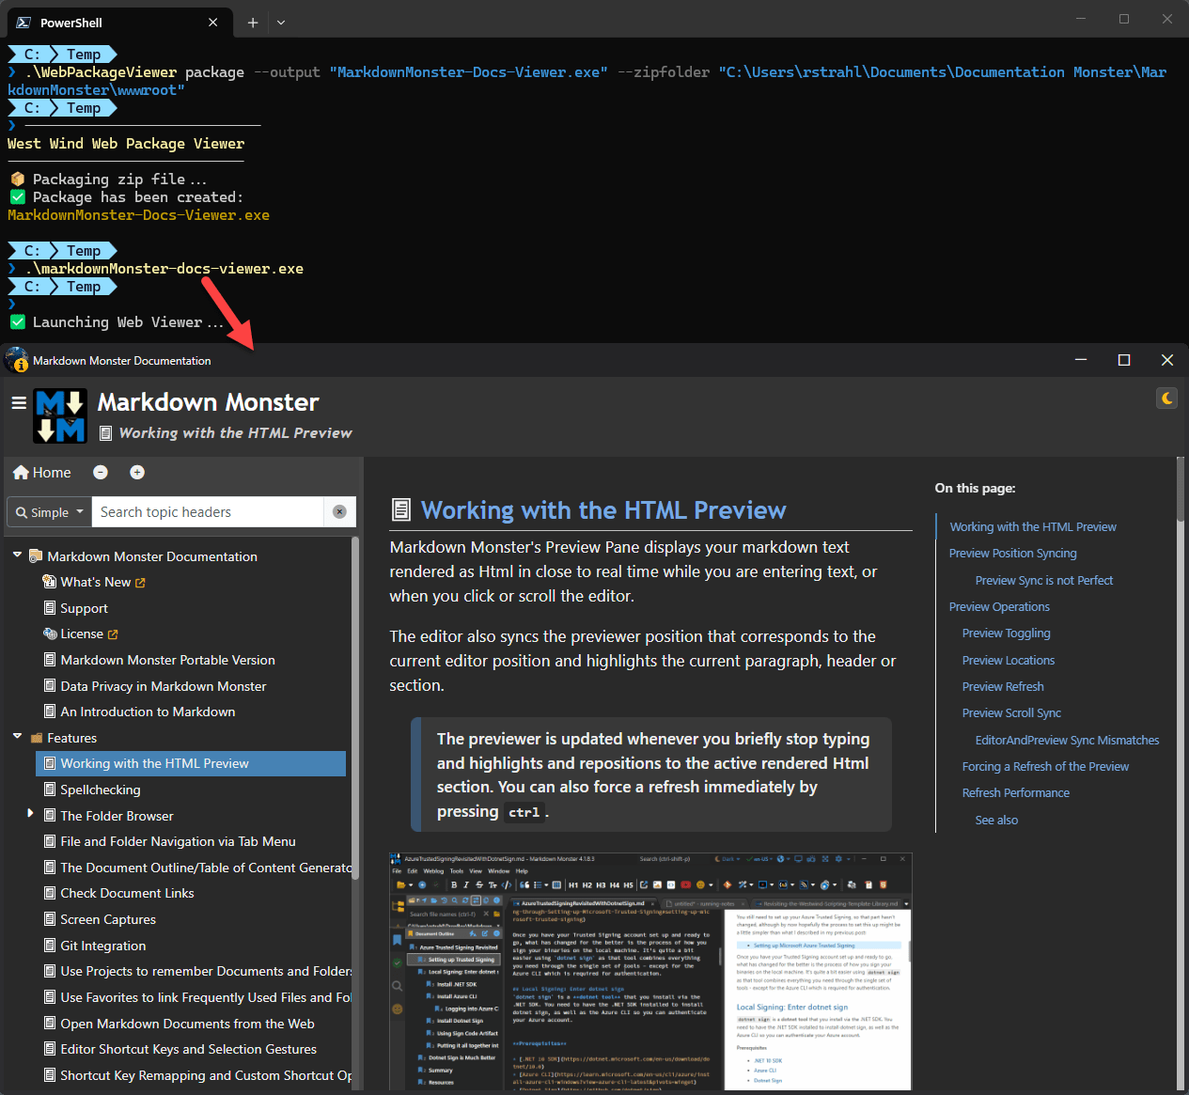The image size is (1189, 1095).
Task: Click document icon beside Spellchecking
Action: 51,790
